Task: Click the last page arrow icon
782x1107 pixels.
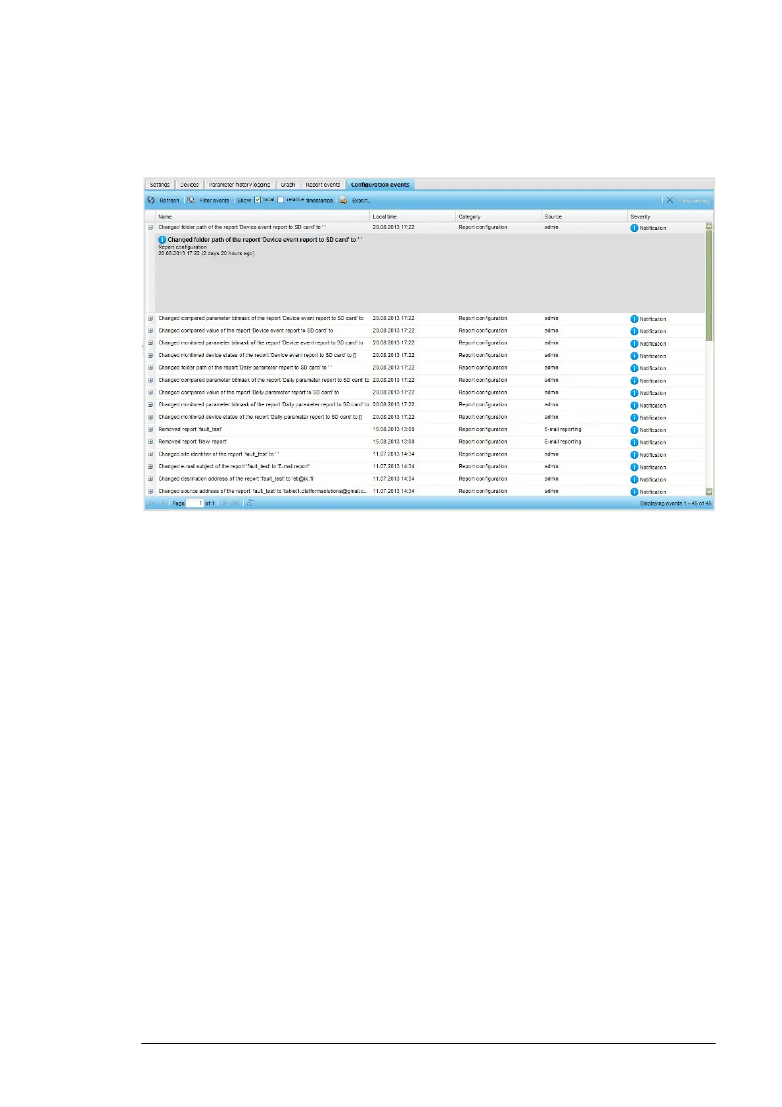Action: [x=235, y=503]
